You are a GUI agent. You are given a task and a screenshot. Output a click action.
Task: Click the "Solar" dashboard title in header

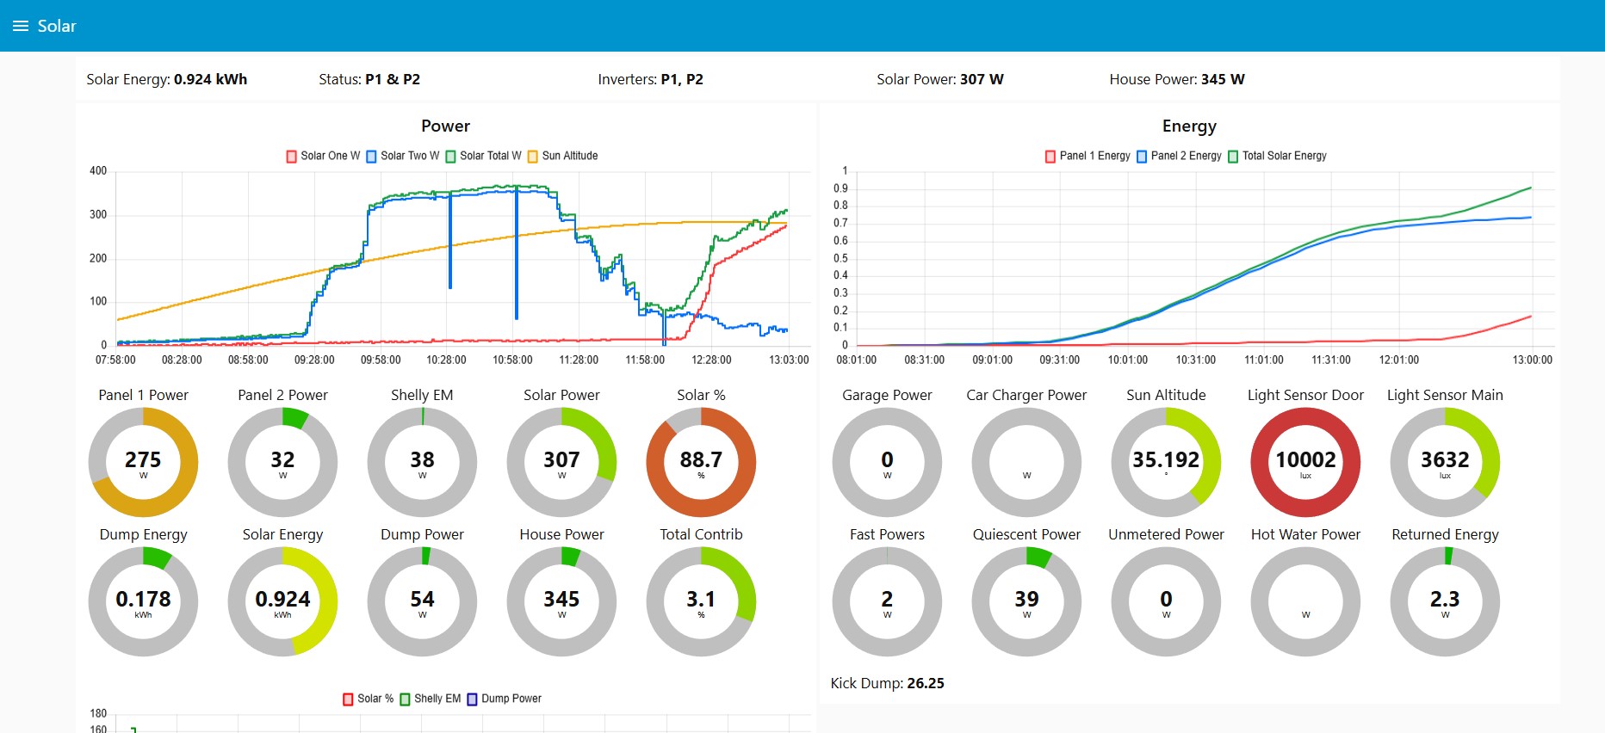click(57, 26)
